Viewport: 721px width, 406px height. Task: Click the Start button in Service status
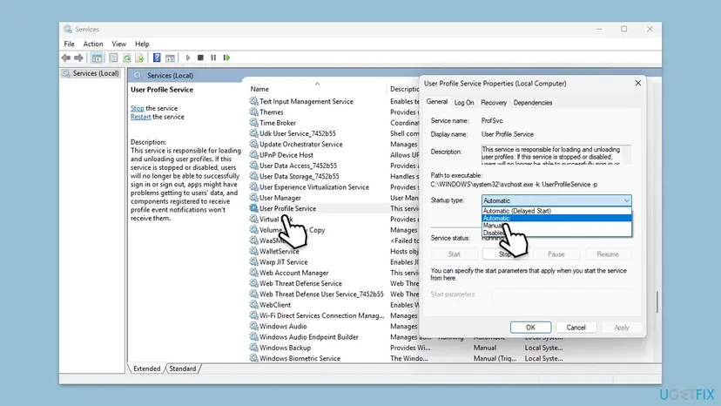[x=454, y=254]
